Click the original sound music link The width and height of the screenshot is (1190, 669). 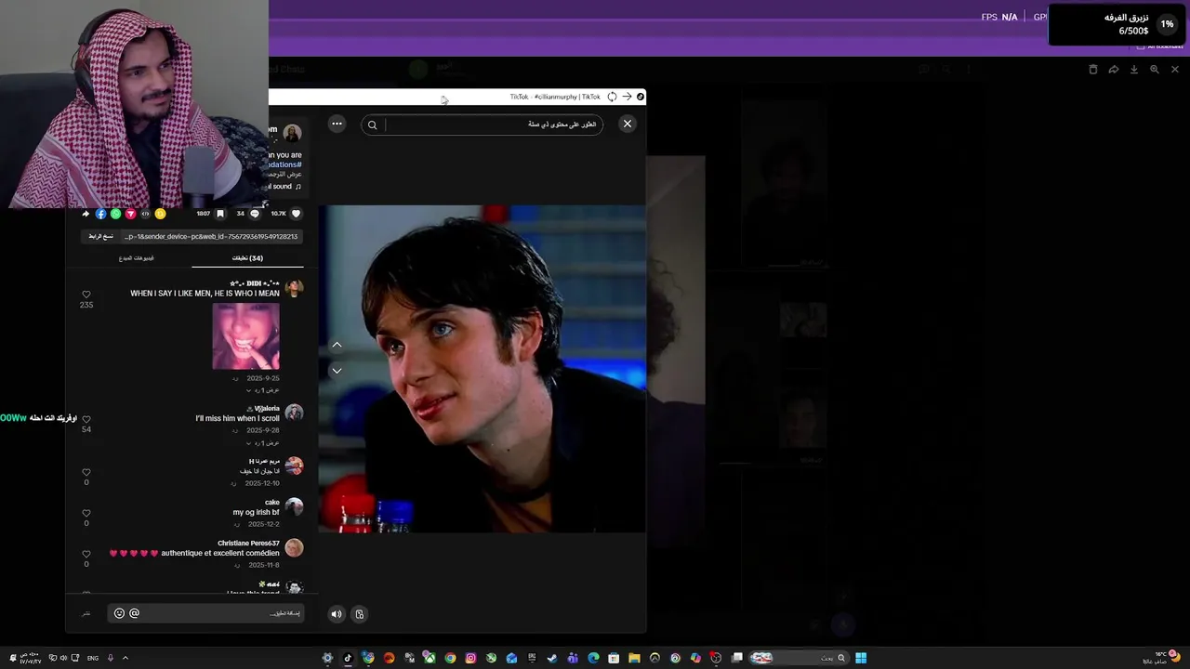(284, 186)
